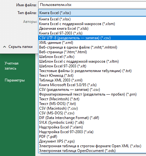Choose Текст Юникод (*.txt)

[92, 75]
